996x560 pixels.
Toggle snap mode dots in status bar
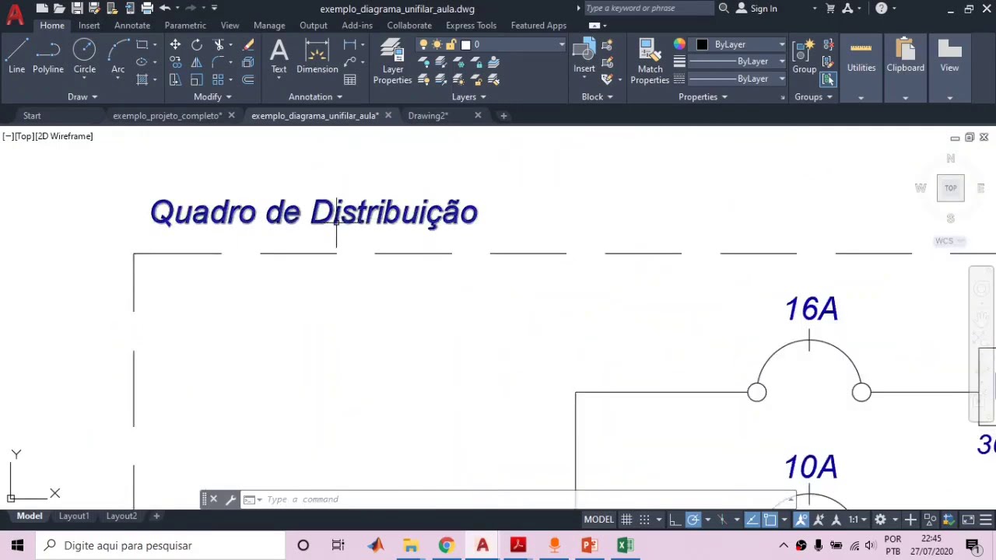[x=644, y=520]
